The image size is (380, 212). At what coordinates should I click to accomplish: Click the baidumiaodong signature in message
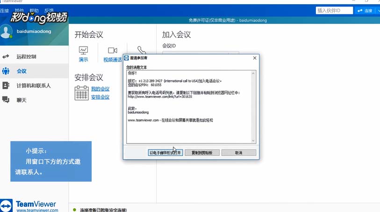click(138, 112)
